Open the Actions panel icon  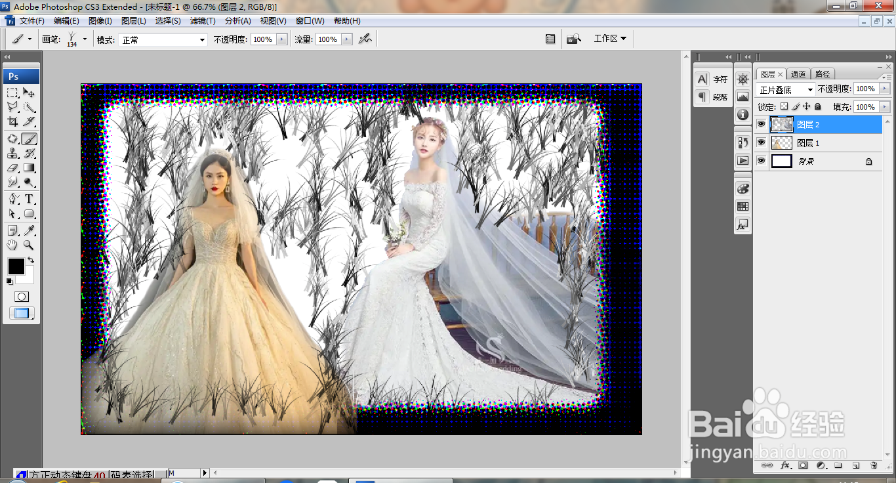[743, 160]
